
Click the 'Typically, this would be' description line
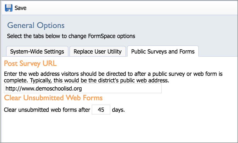[86, 81]
